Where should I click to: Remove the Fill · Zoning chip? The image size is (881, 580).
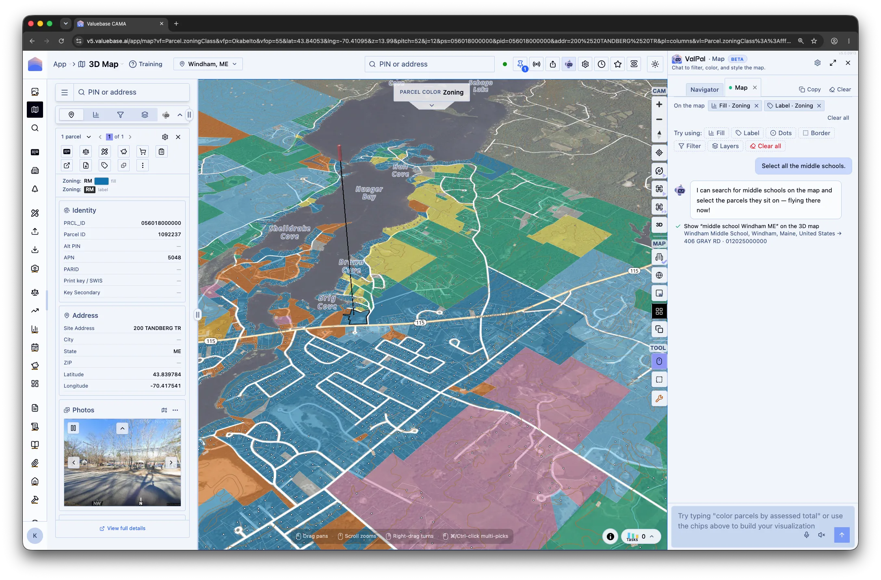756,106
